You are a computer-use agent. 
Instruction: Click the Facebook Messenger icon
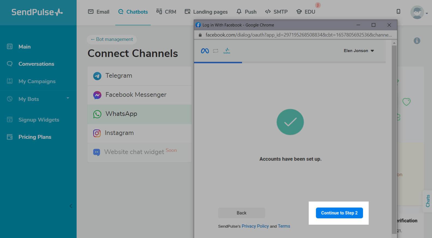pyautogui.click(x=97, y=95)
